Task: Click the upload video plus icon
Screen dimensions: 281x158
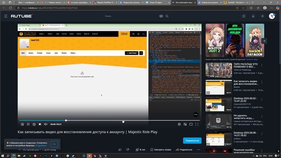Action: pos(244,16)
